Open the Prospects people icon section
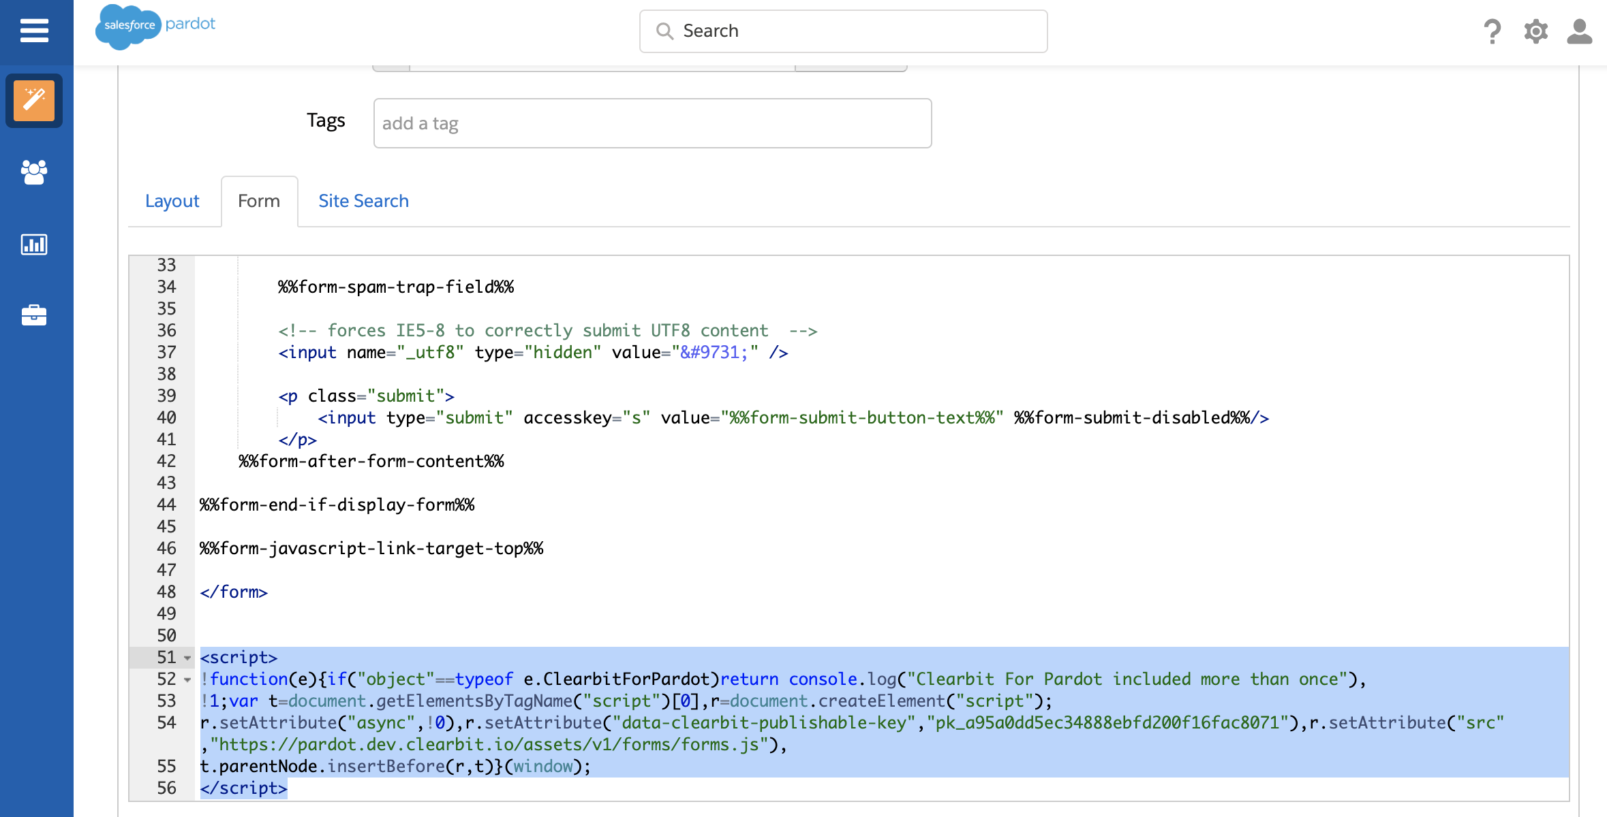Viewport: 1607px width, 817px height. click(34, 172)
